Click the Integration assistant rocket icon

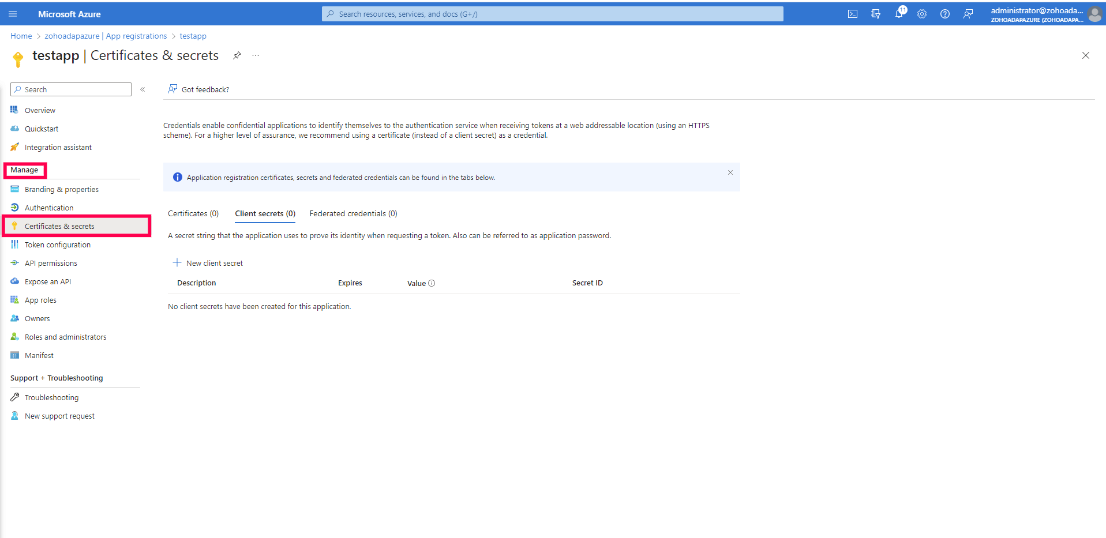pyautogui.click(x=14, y=146)
